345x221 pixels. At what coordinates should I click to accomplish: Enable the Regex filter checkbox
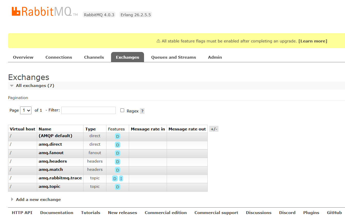(122, 110)
